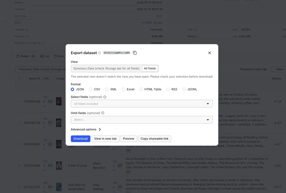Image resolution: width=286 pixels, height=193 pixels.
Task: Open URL ellipsis for book 241221025
Action: pos(50,187)
